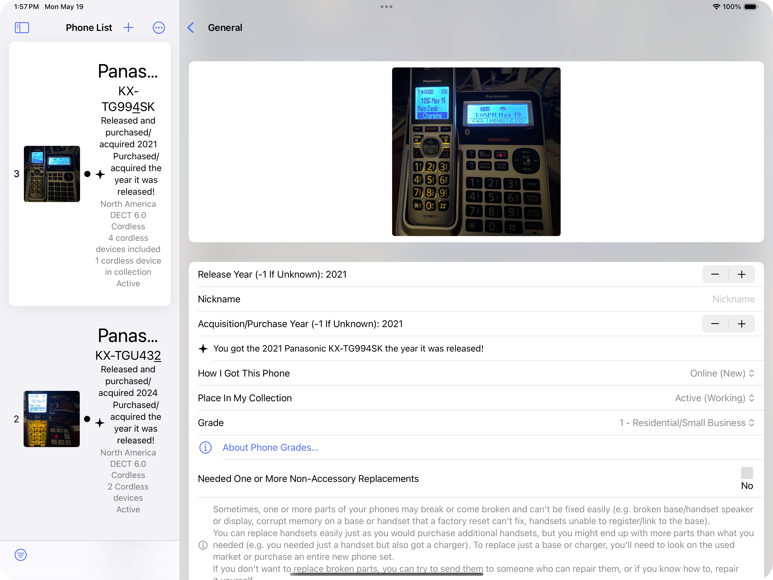The width and height of the screenshot is (773, 580).
Task: Tap the black dot on the KX-TG994SK row
Action: click(87, 174)
